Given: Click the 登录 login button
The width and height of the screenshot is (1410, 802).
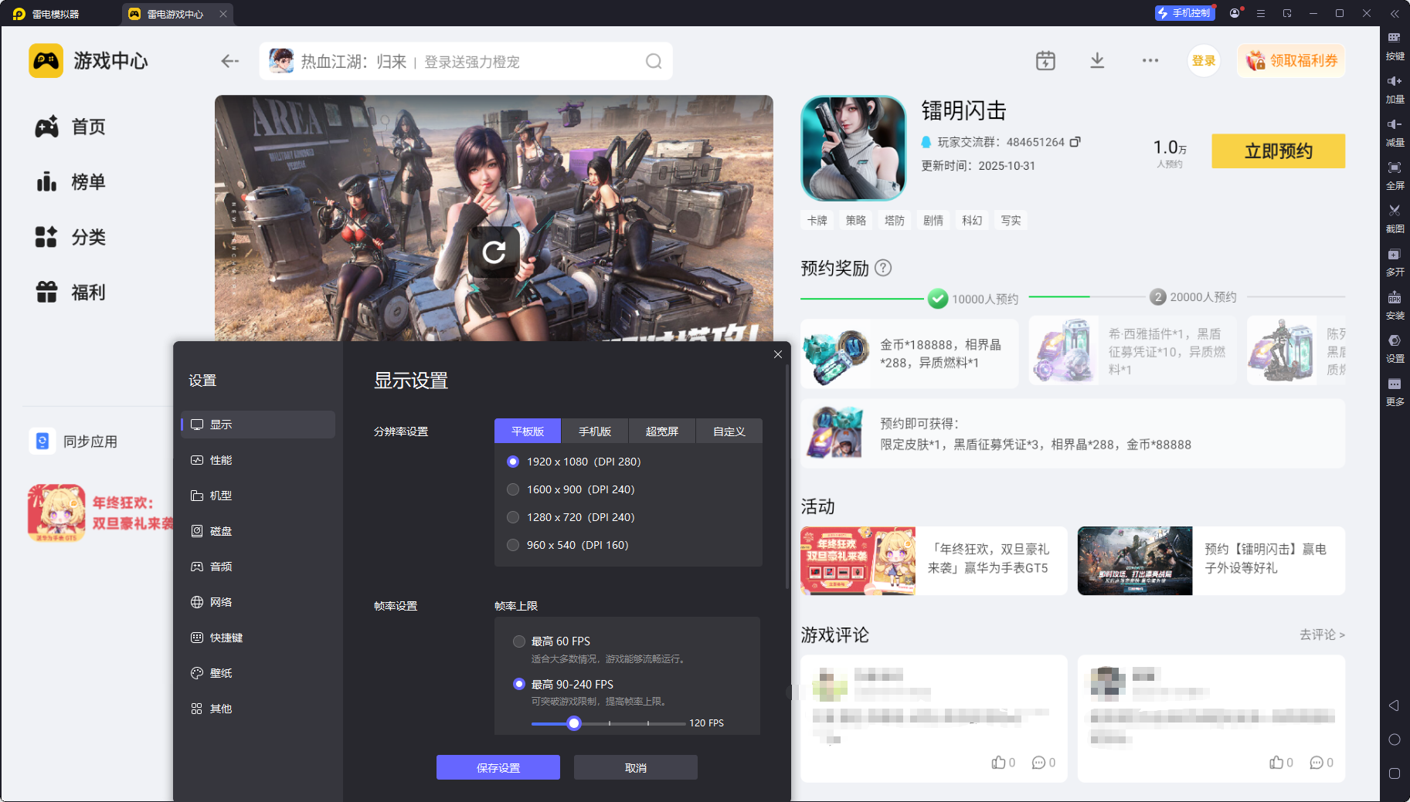Looking at the screenshot, I should point(1204,61).
